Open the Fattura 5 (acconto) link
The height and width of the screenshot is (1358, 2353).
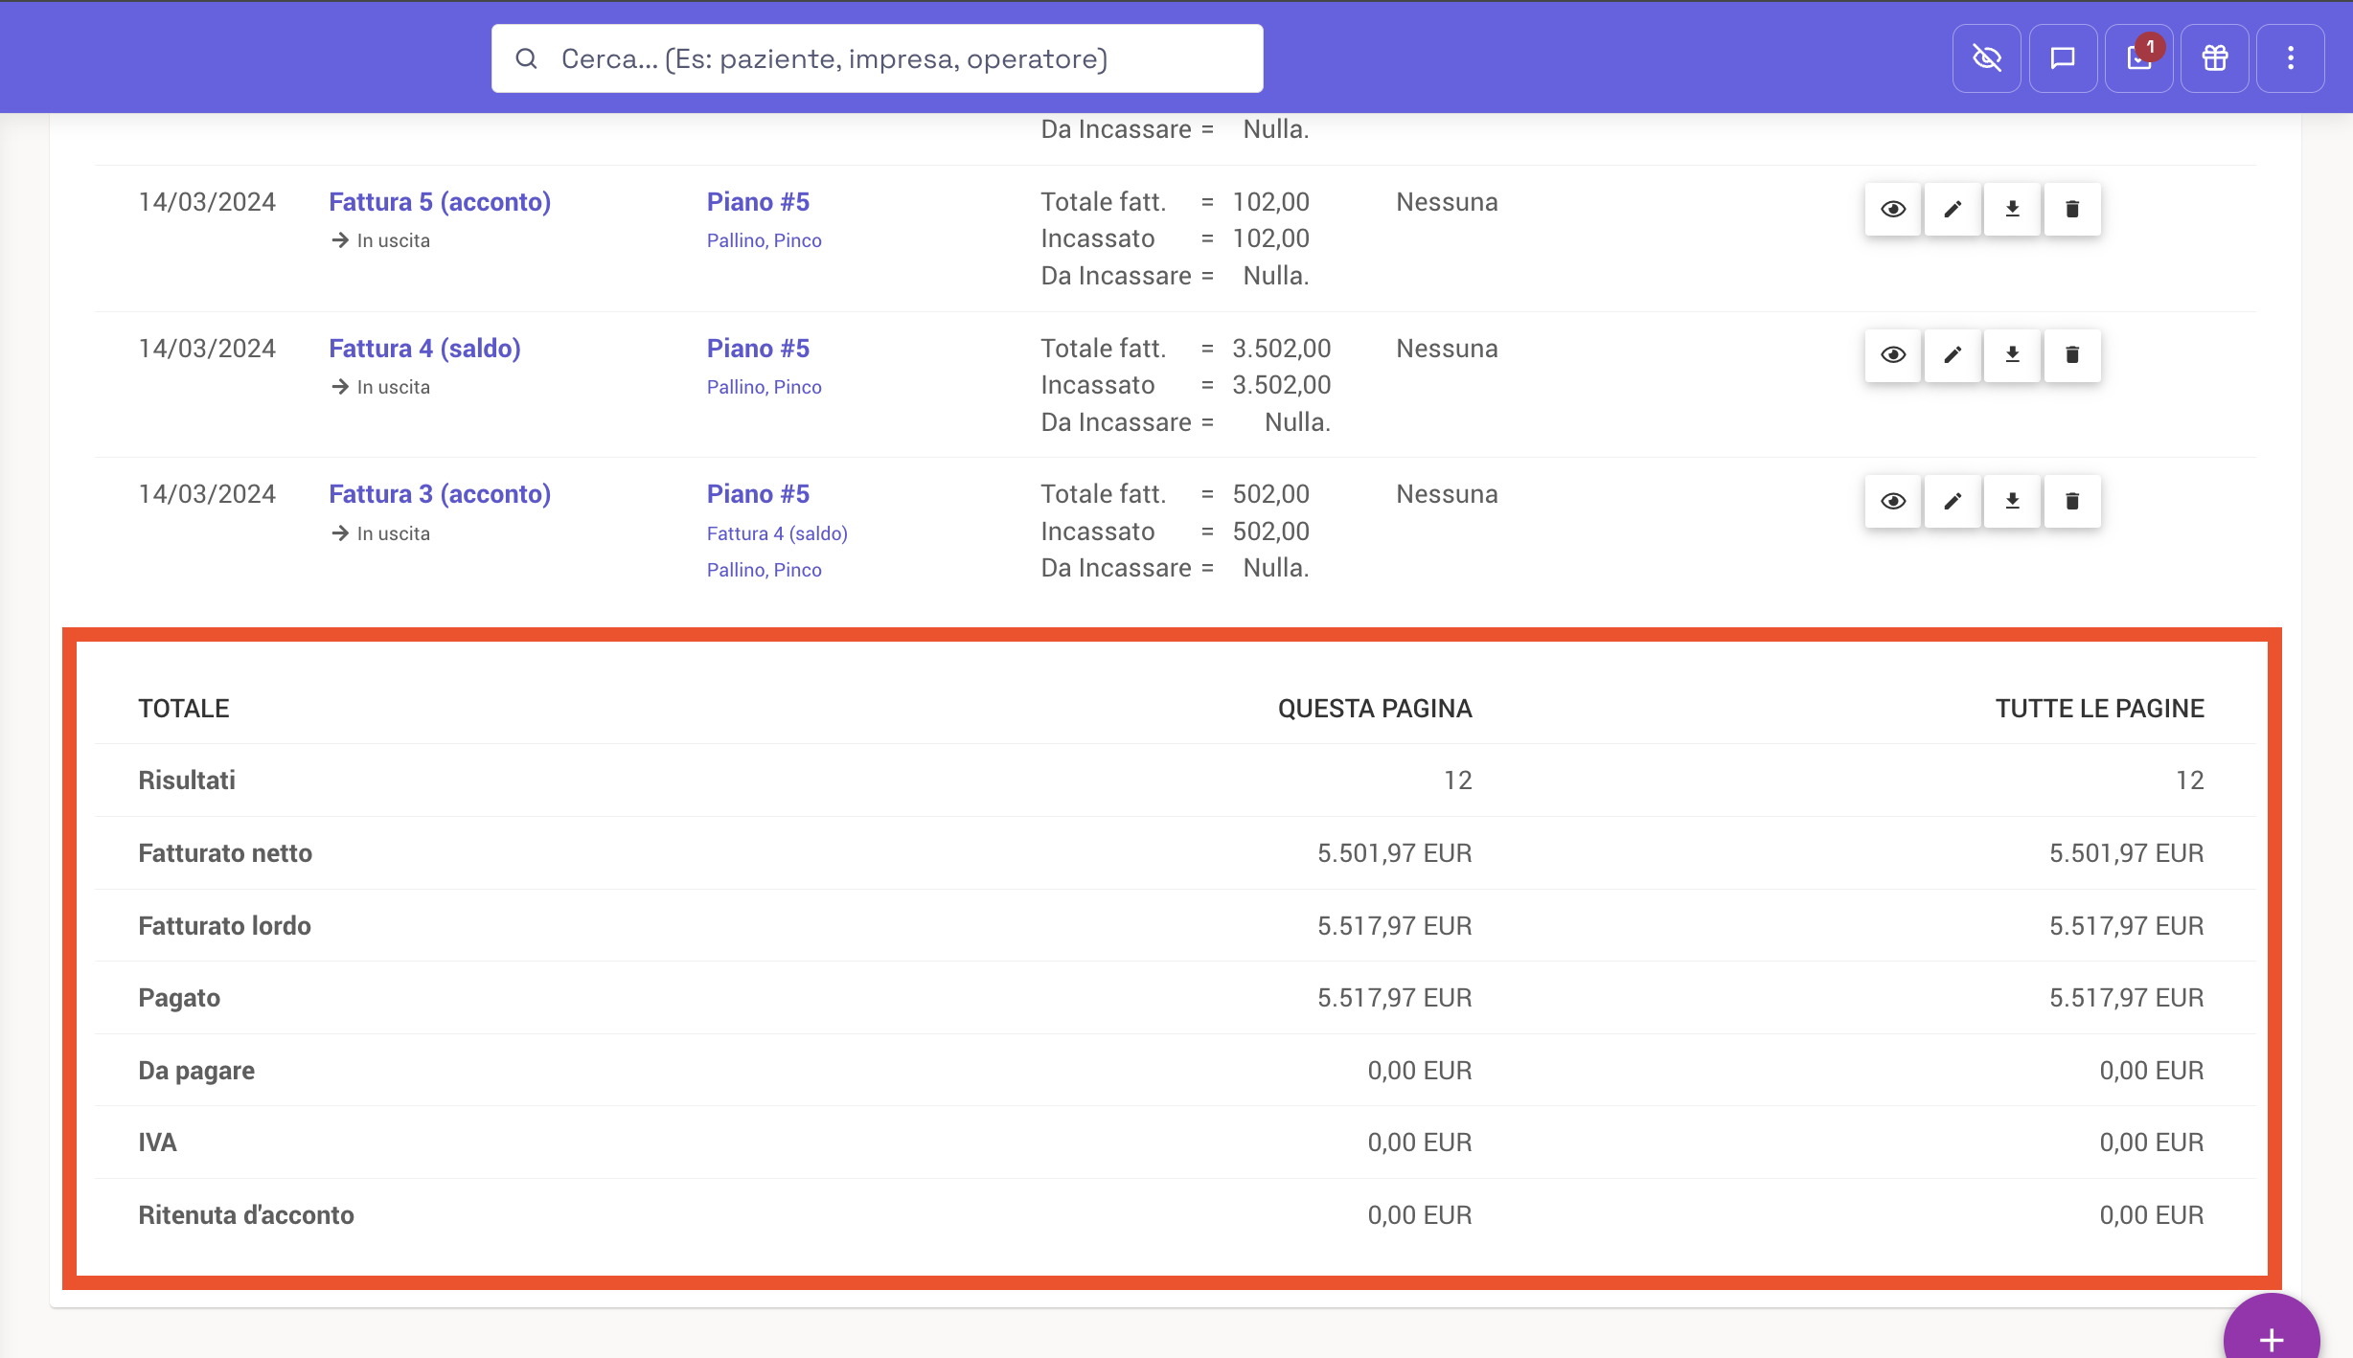tap(440, 202)
